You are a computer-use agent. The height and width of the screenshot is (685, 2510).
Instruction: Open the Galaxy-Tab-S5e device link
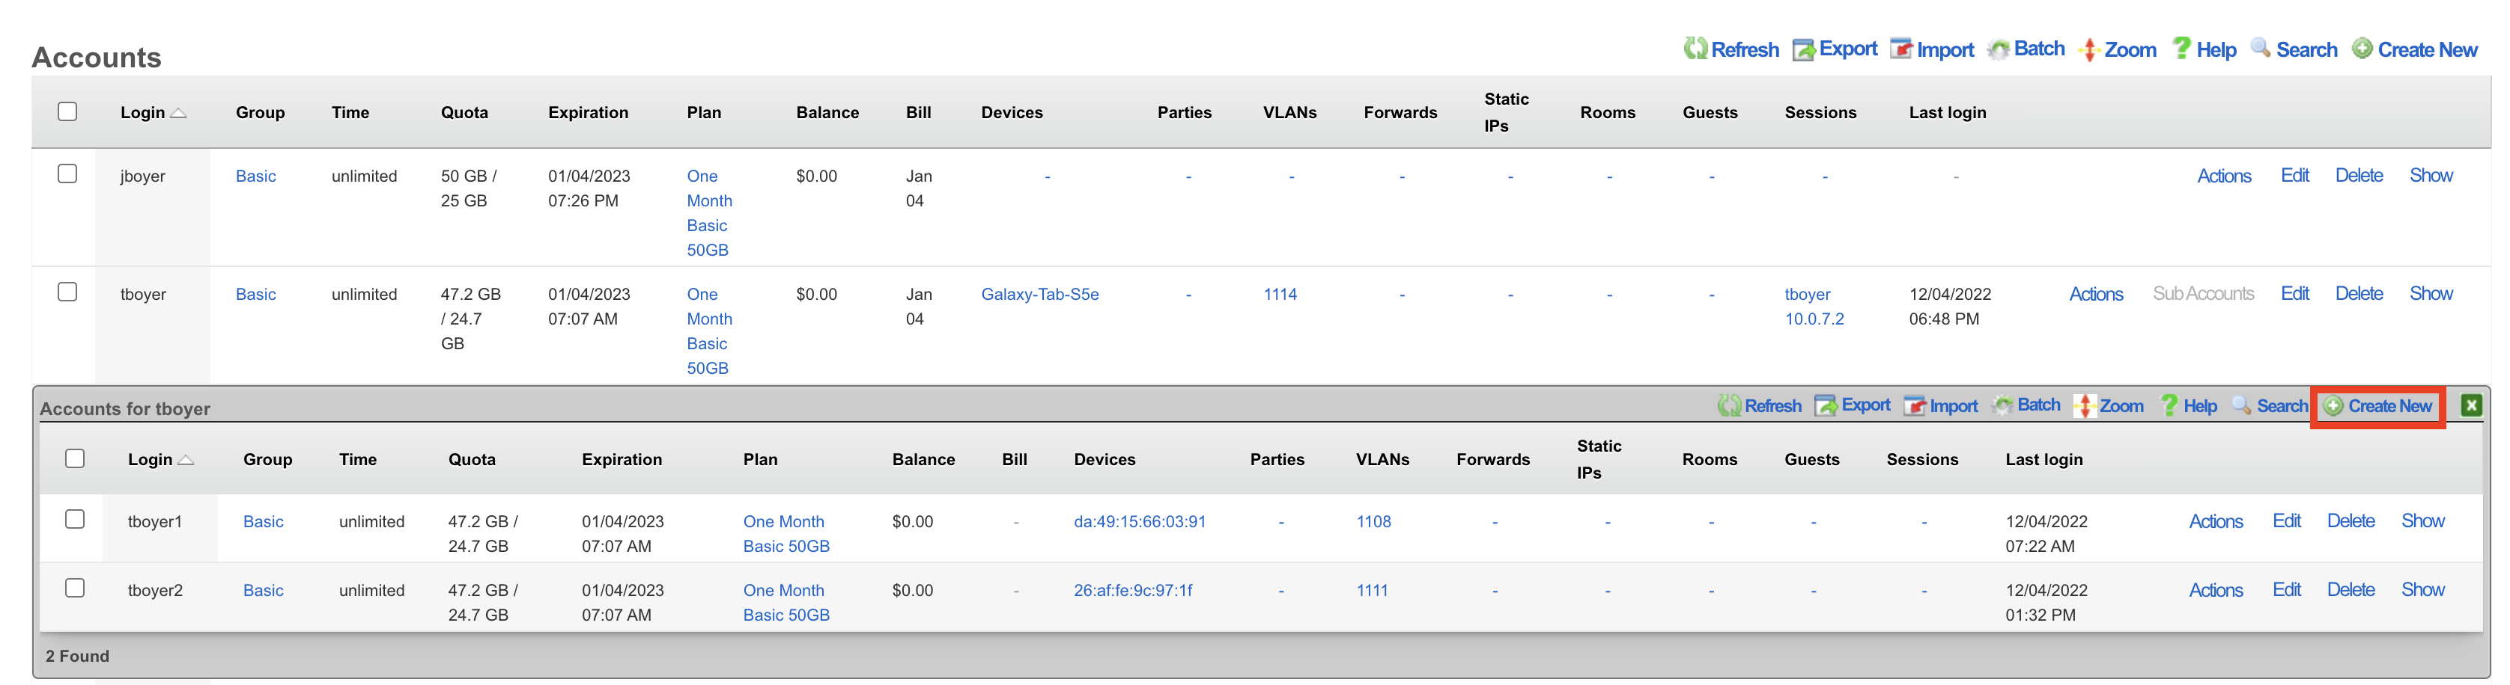1039,294
